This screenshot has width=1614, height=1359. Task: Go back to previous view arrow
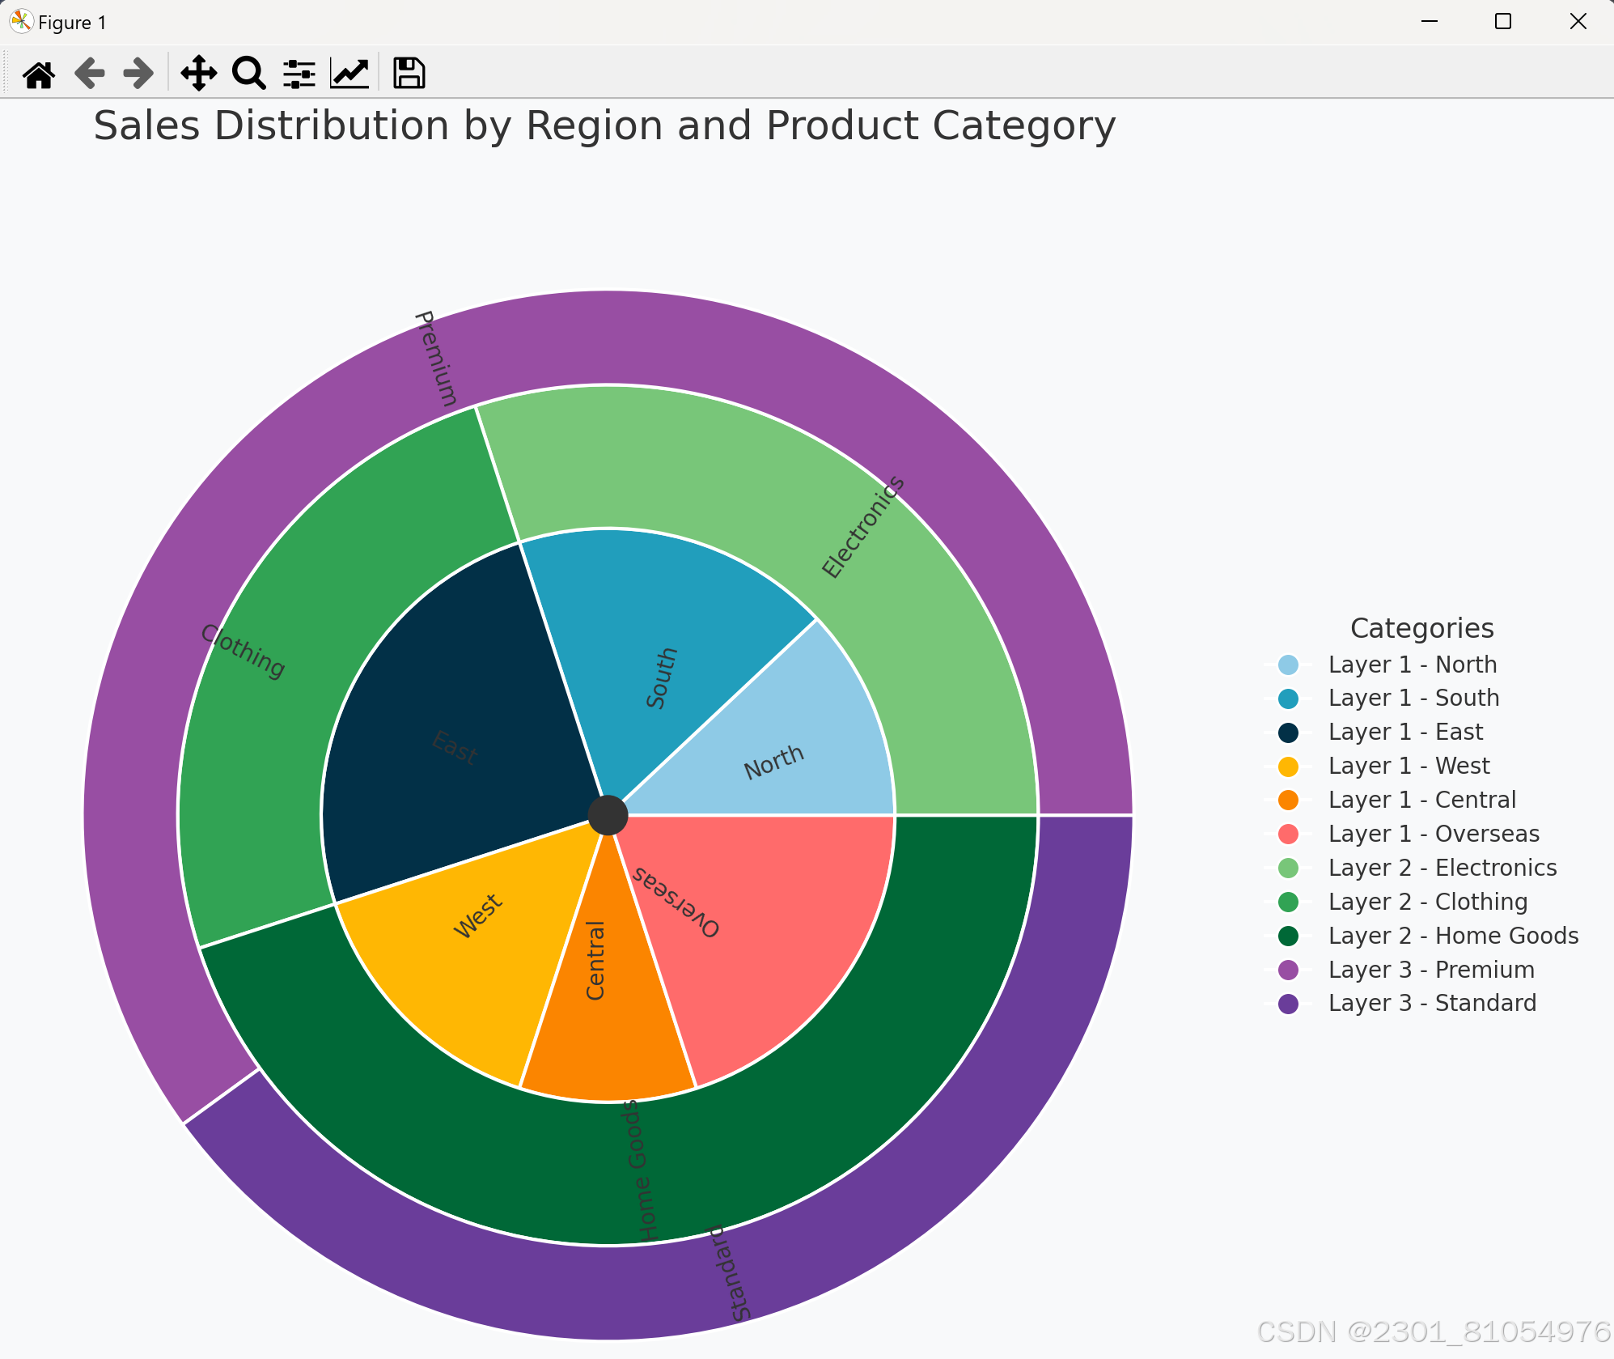coord(89,74)
